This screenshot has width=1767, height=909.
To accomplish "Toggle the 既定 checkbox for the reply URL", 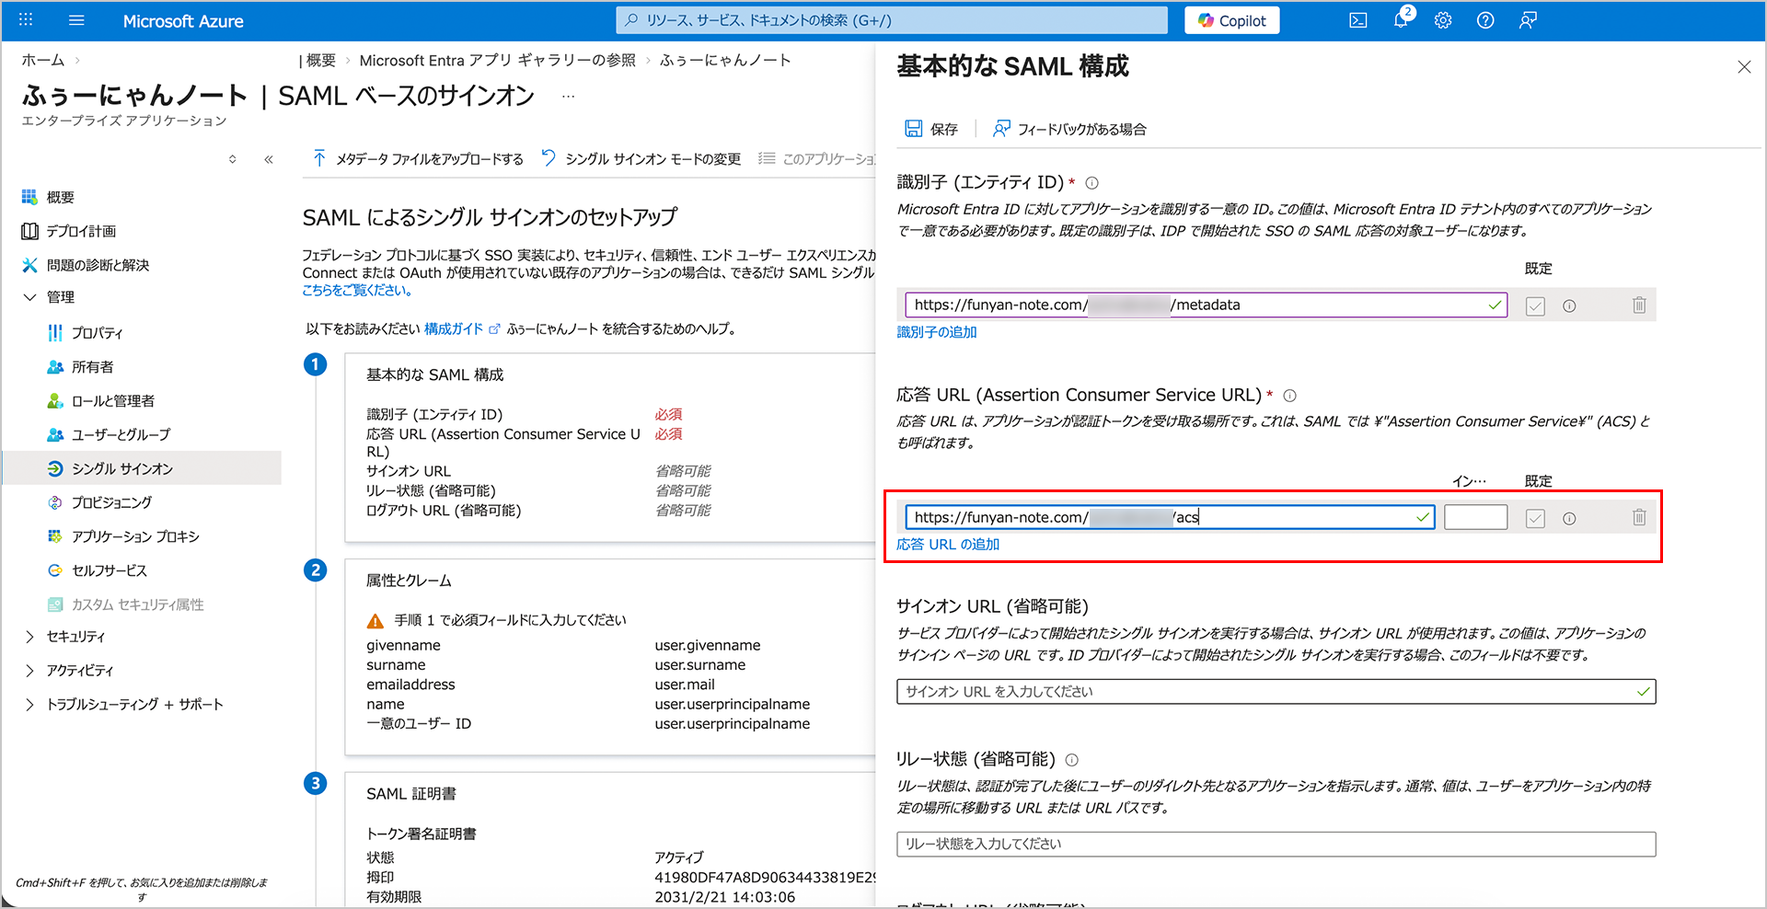I will (1534, 519).
